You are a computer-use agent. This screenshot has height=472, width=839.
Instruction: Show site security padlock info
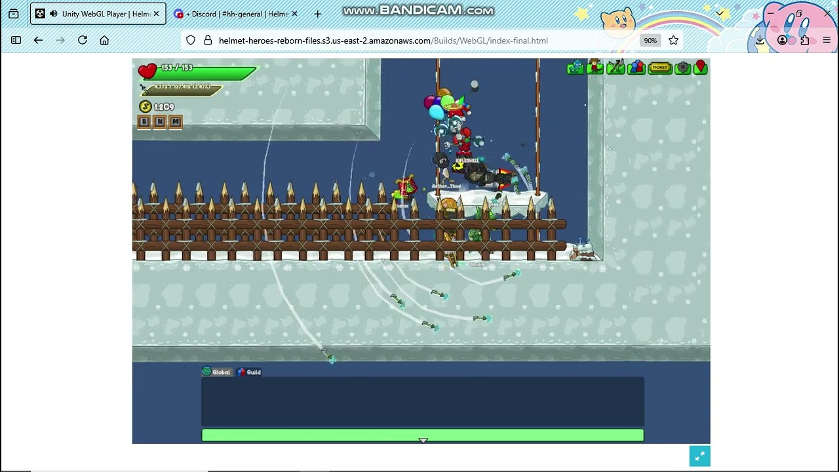coord(208,40)
